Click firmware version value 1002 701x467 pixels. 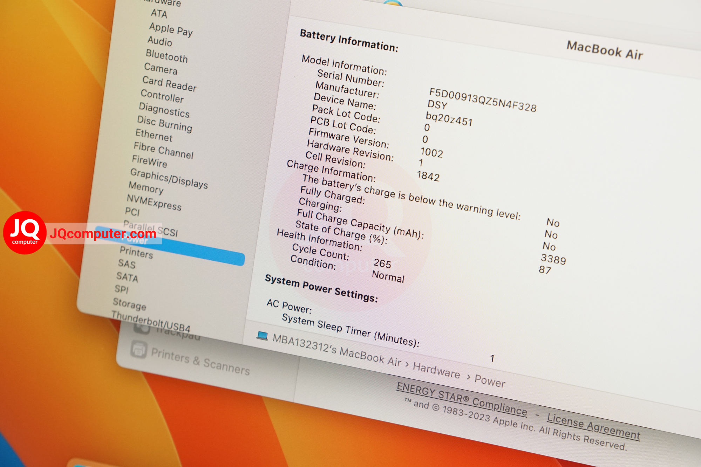432,152
